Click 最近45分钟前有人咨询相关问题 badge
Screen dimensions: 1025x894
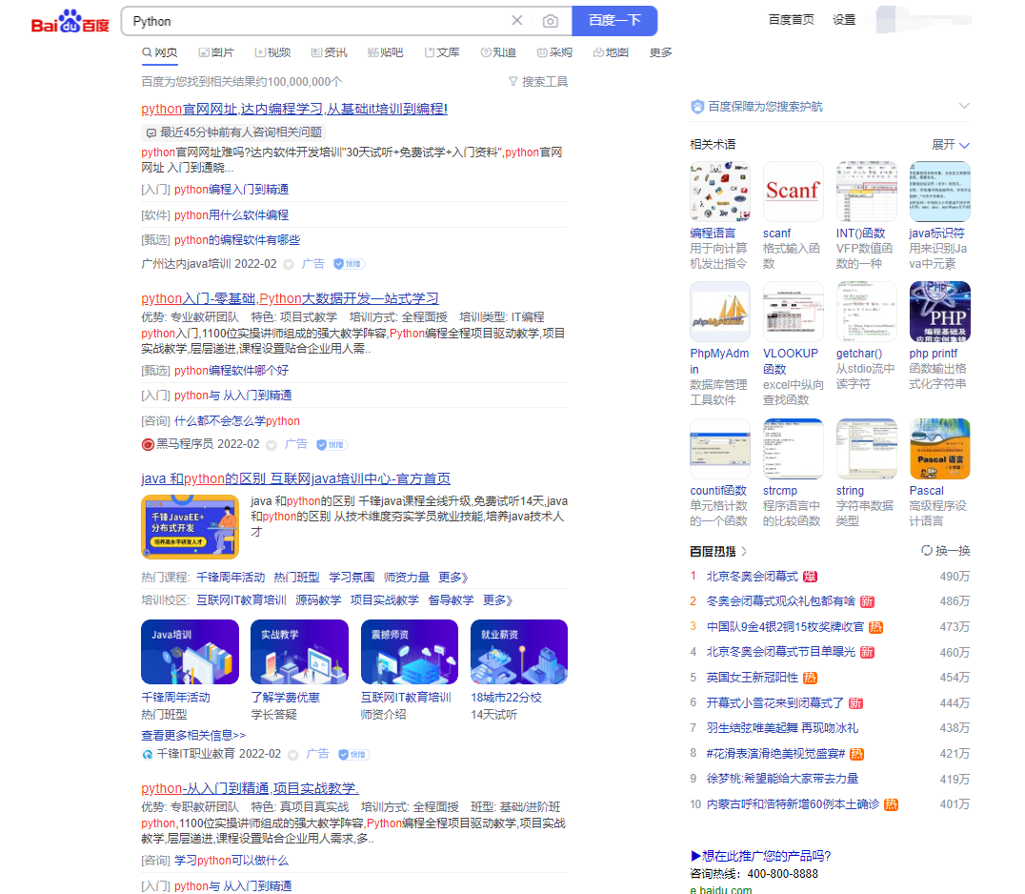[x=234, y=132]
